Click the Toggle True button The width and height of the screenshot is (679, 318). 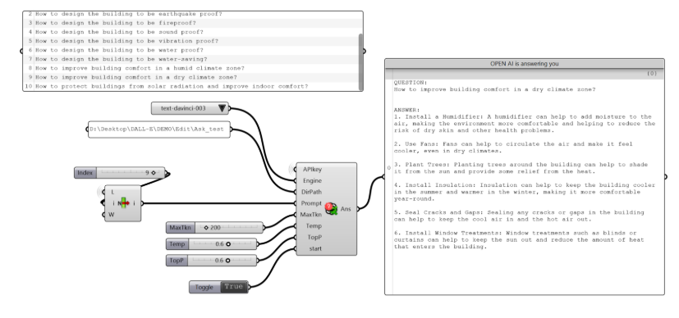pos(234,287)
